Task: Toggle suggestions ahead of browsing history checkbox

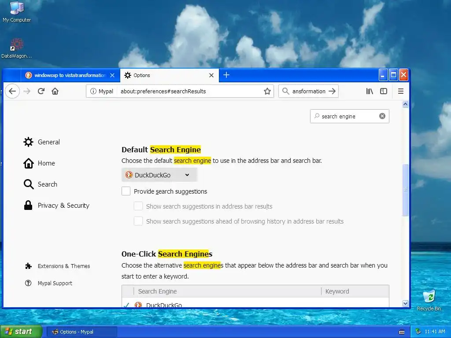Action: [138, 221]
